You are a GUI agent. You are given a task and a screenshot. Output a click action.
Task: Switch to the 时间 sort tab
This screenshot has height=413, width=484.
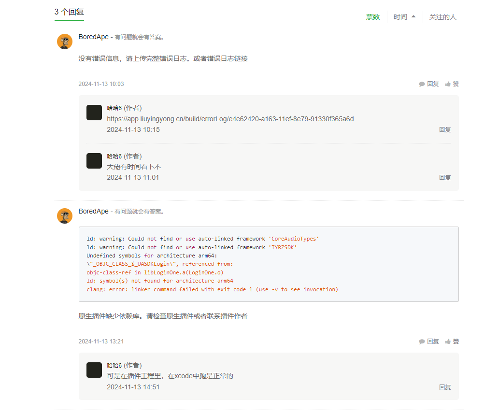pos(400,17)
